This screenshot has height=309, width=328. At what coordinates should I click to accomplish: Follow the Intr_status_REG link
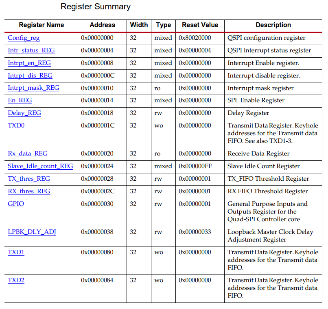click(x=31, y=50)
